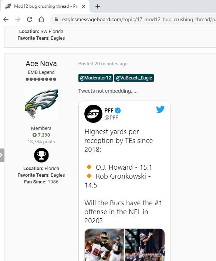
Task: Click the @VaBeach_Eagle mention tag
Action: (x=134, y=78)
